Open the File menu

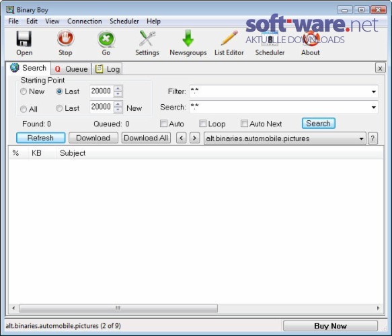pyautogui.click(x=13, y=22)
